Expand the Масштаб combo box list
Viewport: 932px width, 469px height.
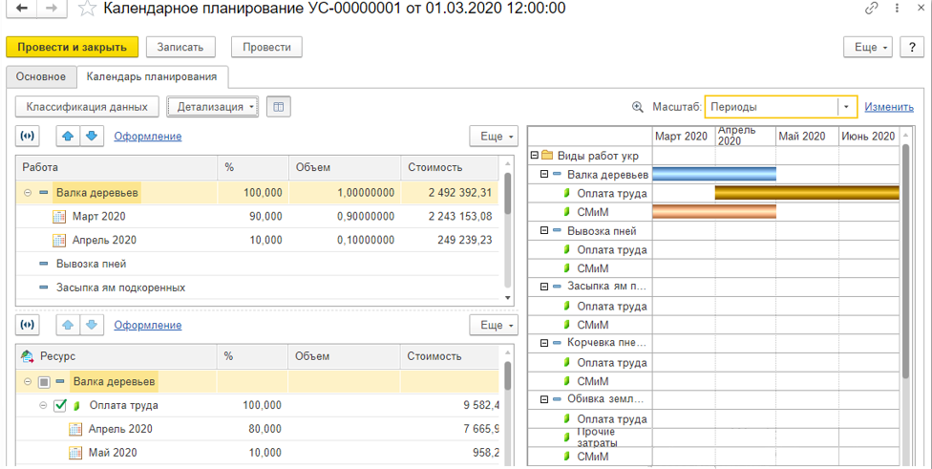[x=846, y=107]
